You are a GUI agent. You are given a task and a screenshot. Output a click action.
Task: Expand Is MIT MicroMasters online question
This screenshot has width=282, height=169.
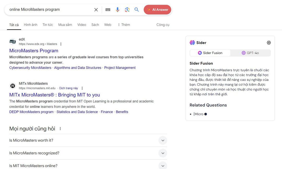pyautogui.click(x=88, y=165)
